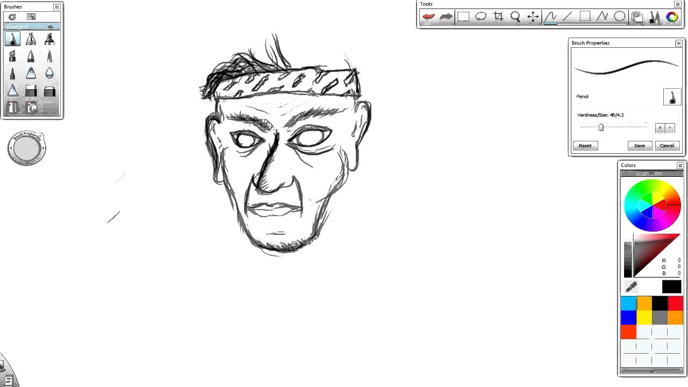Viewport: 688px width, 387px height.
Task: Open the color wheel editor in Tools
Action: 672,17
